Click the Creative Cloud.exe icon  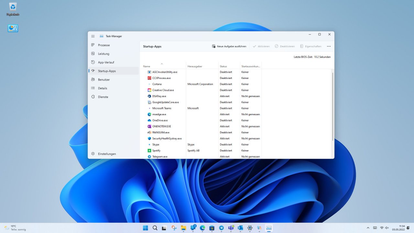coord(149,90)
